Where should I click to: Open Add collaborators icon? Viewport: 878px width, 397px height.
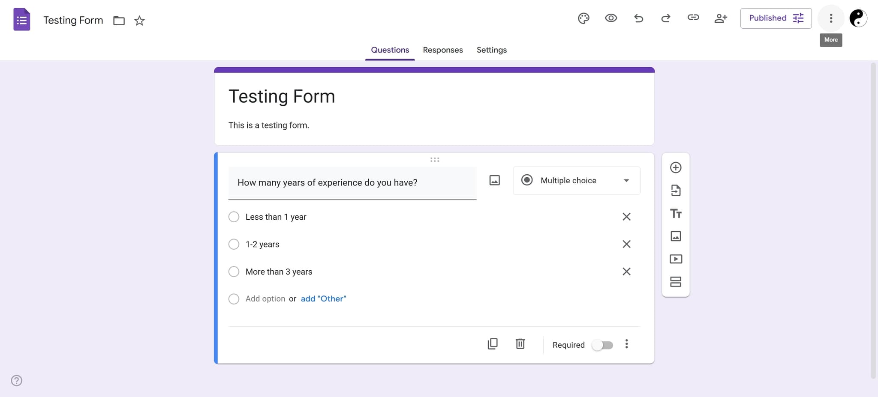(x=721, y=18)
